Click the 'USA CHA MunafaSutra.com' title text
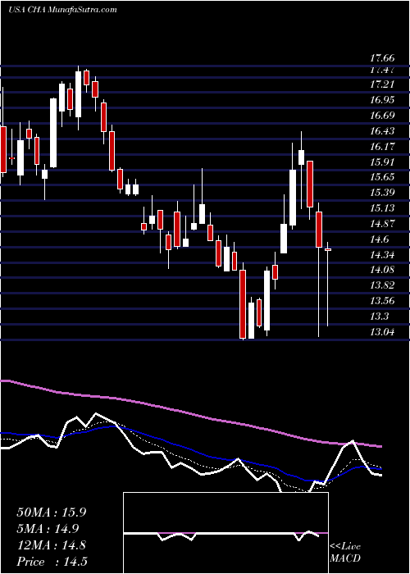Image resolution: width=410 pixels, height=574 pixels. pos(62,10)
